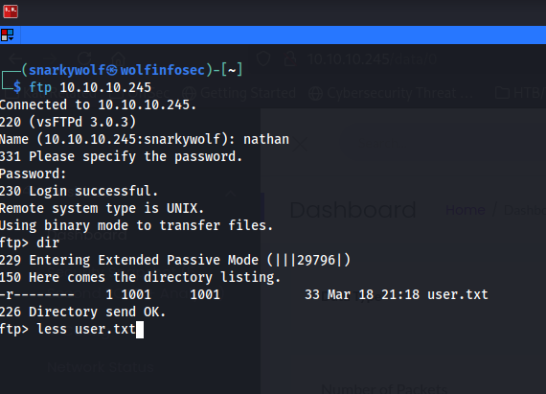
Task: Open the terminal window menu icon
Action: click(8, 35)
